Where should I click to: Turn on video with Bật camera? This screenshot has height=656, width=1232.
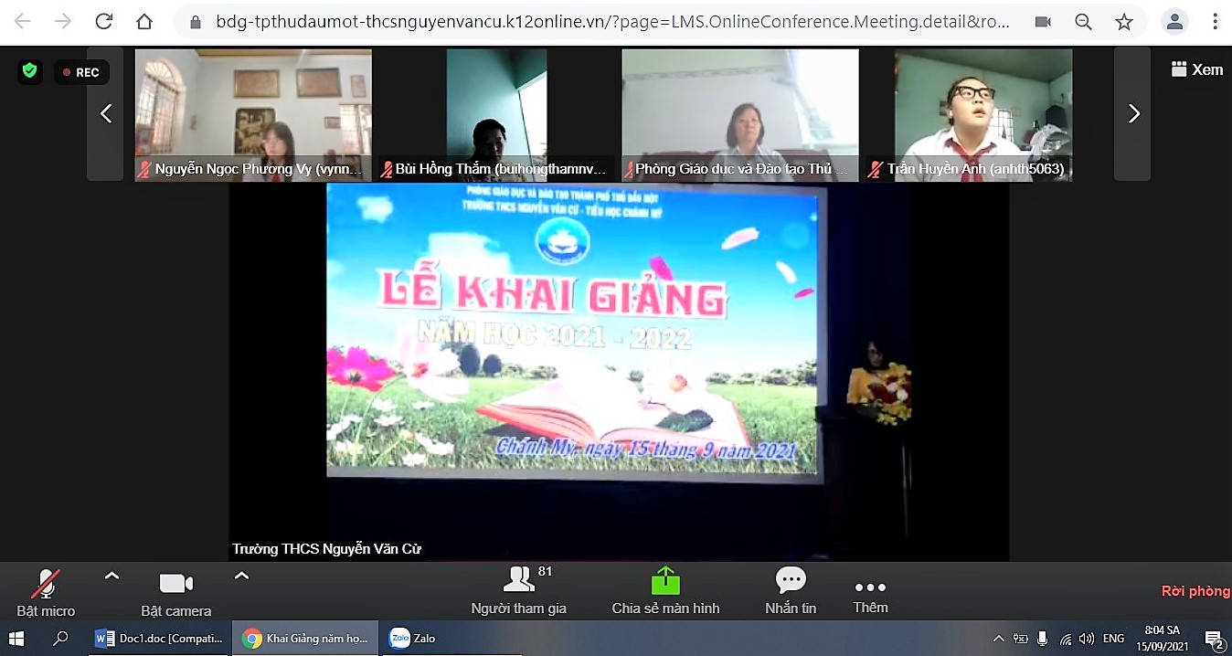coord(175,589)
